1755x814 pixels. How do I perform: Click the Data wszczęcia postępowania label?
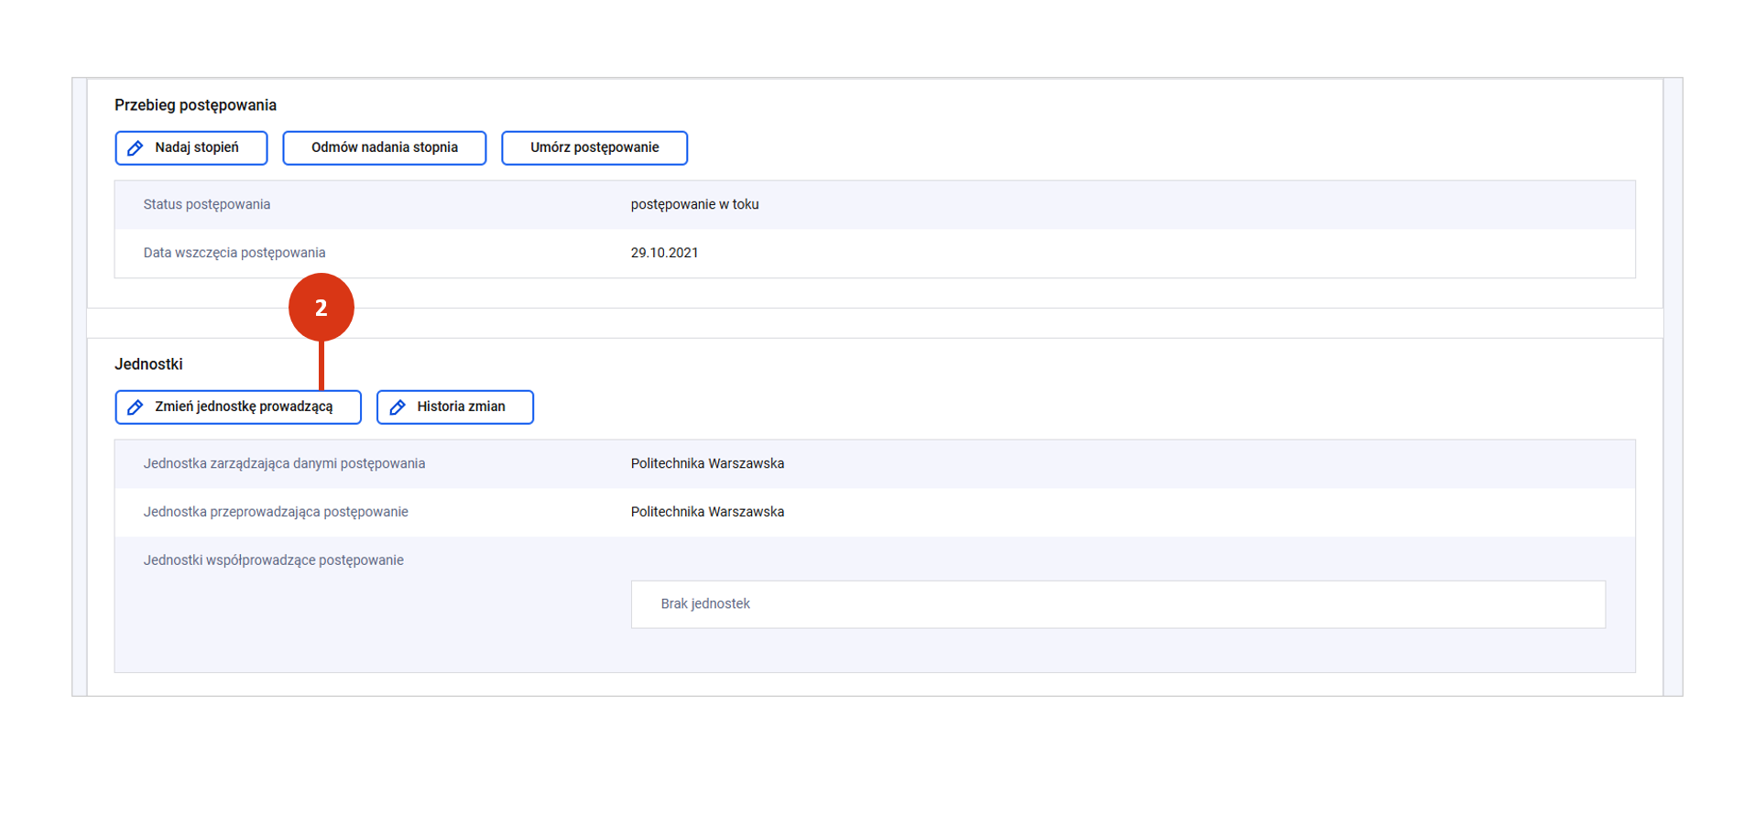tap(234, 253)
